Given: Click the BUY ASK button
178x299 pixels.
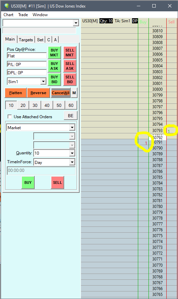Looking at the screenshot, I should click(x=54, y=66).
